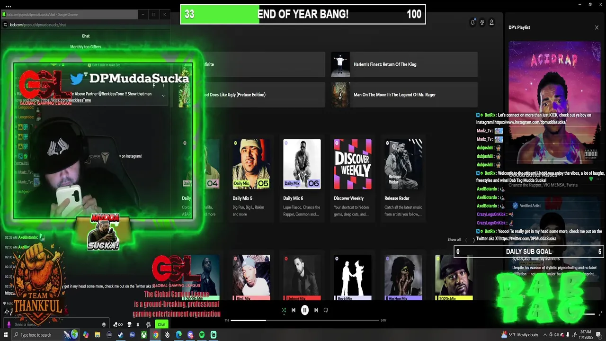Image resolution: width=606 pixels, height=341 pixels.
Task: Click the Chat title in popout window
Action: pyautogui.click(x=86, y=36)
